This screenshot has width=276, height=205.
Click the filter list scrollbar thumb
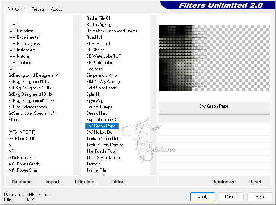(x=153, y=73)
